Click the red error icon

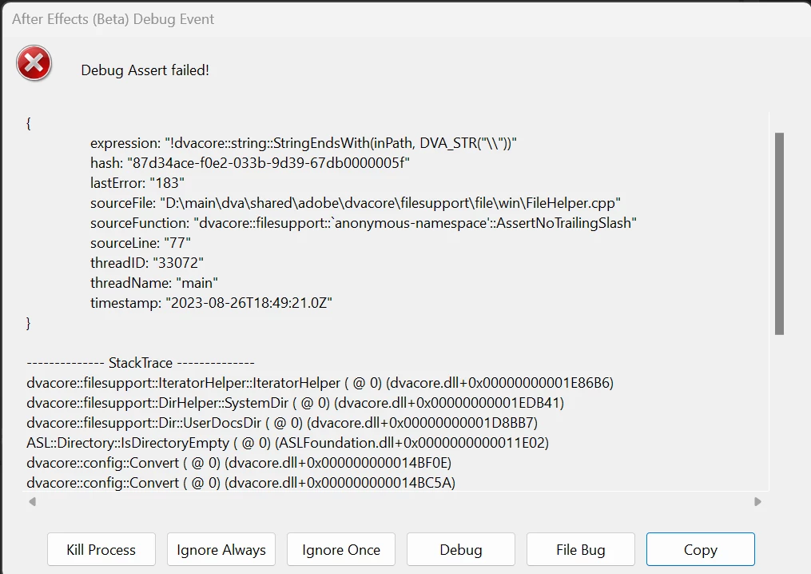[x=34, y=64]
